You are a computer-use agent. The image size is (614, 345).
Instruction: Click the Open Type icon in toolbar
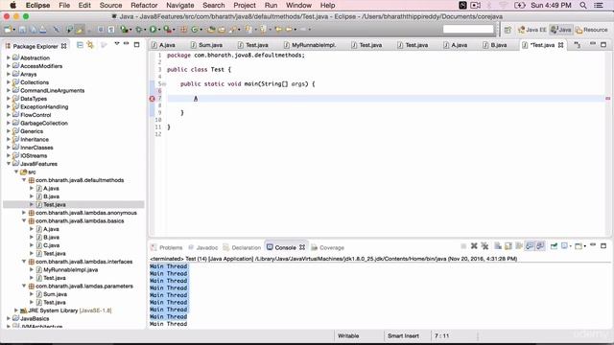[211, 30]
